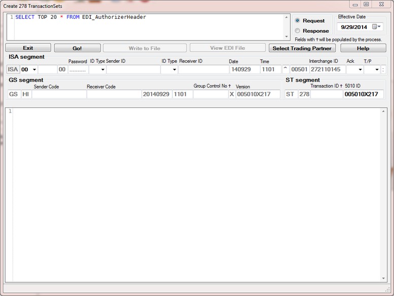Select the Response radio button

coord(298,31)
